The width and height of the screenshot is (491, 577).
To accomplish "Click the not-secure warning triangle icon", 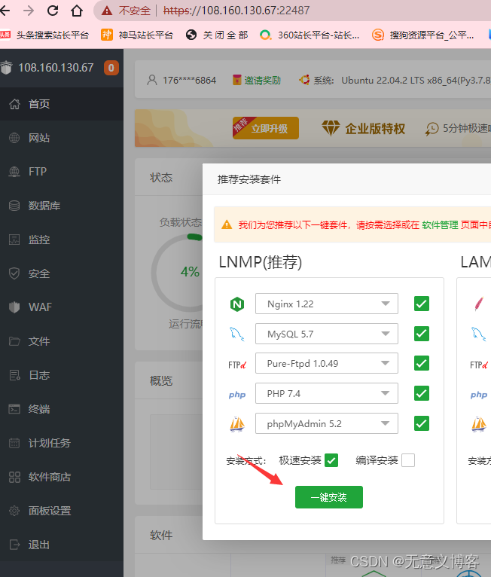I will coord(107,11).
